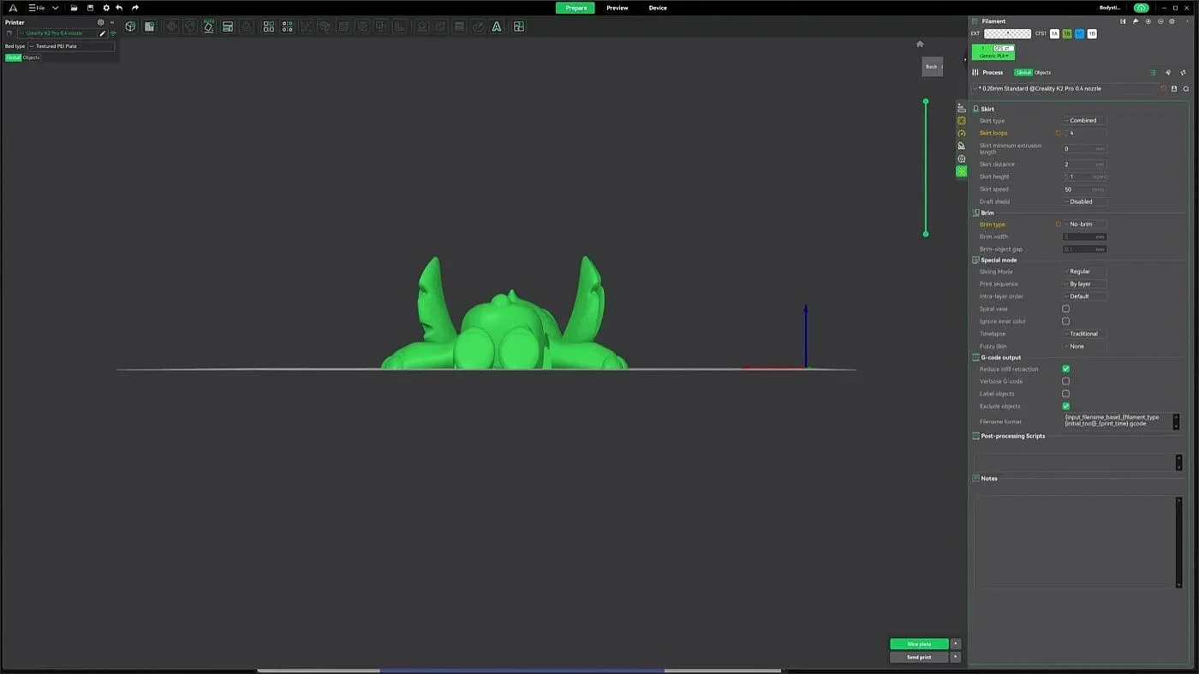Click the Add model cube icon

coord(130,27)
